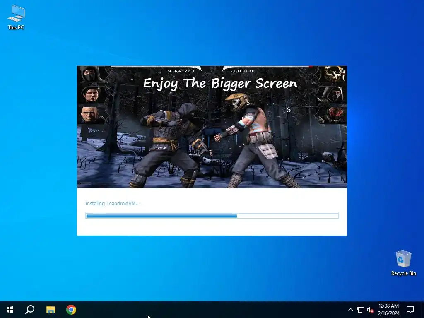Click the 'Installing LeapdroidVM...' status text

point(113,204)
